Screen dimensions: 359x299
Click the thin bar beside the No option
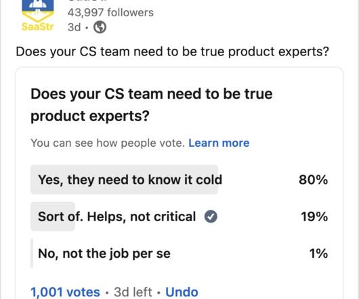click(32, 253)
